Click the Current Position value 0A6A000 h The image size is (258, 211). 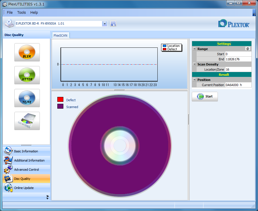(x=238, y=85)
